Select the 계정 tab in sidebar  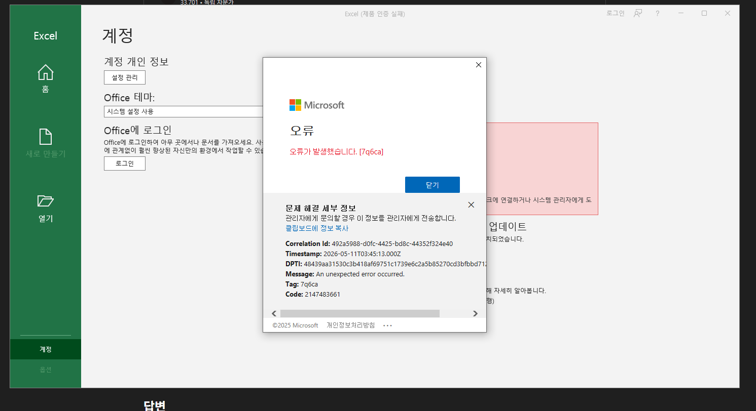coord(46,349)
